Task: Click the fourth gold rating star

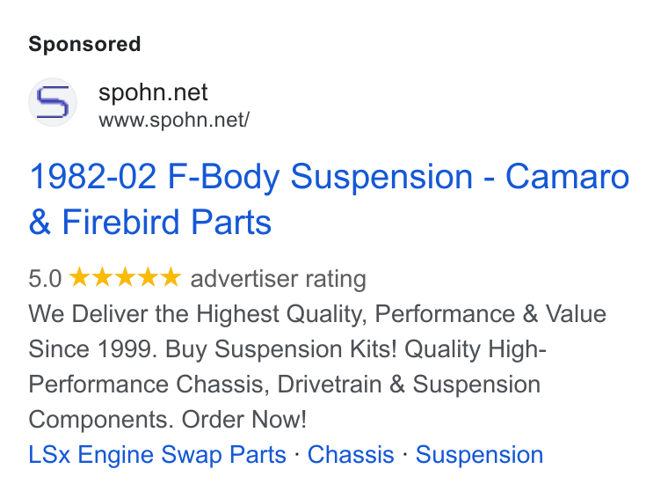Action: (149, 276)
